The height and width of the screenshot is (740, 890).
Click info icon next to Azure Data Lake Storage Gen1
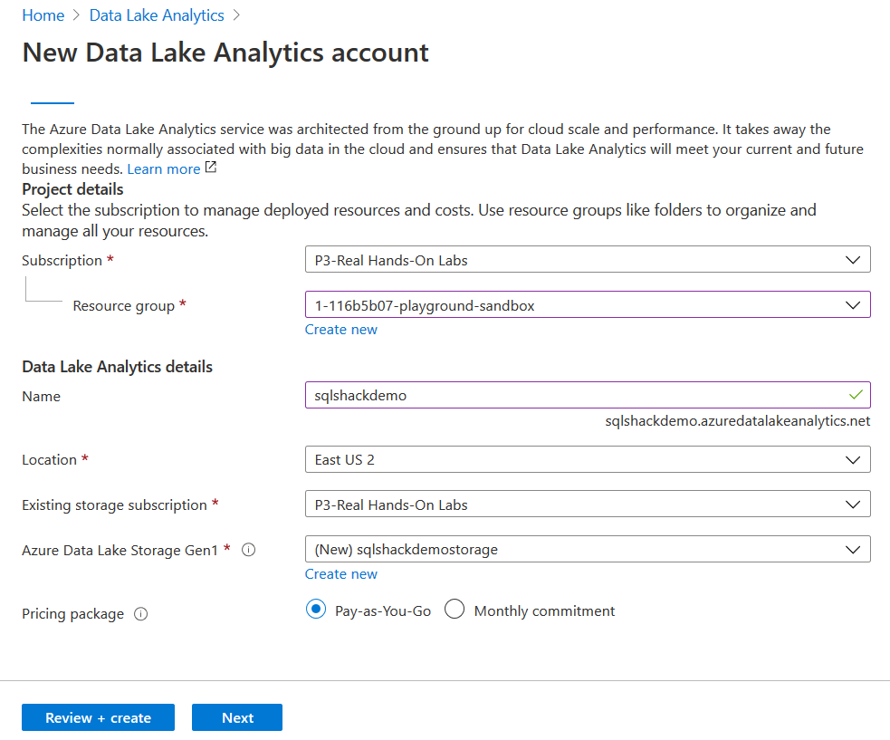click(248, 550)
